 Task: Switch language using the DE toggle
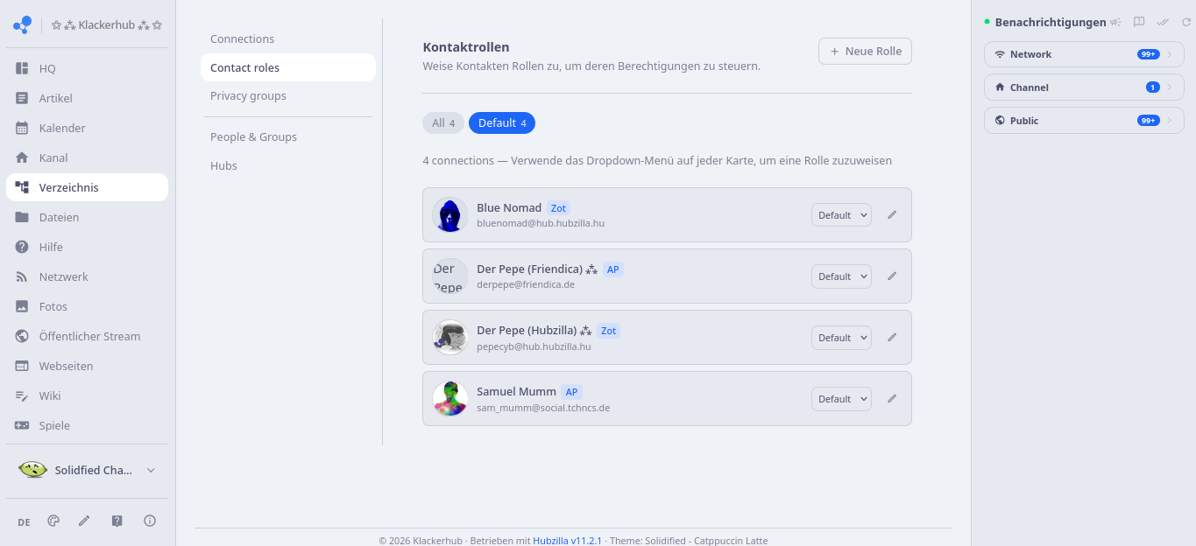pos(24,521)
